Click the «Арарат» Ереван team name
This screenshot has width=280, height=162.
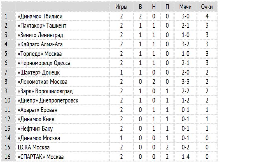(38, 110)
